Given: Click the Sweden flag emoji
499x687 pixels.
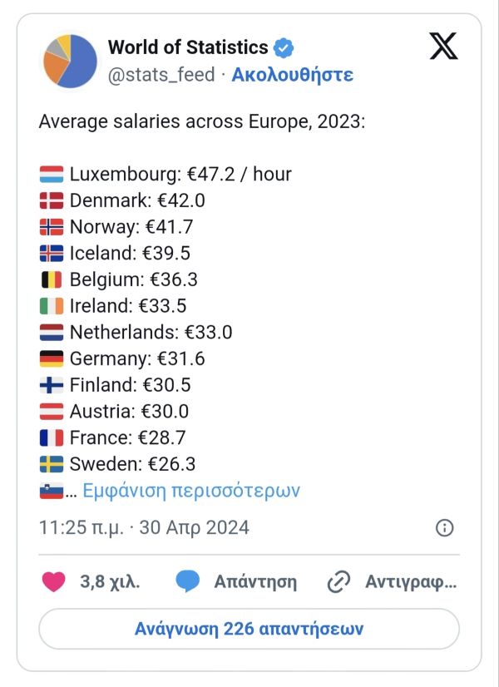Looking at the screenshot, I should pos(51,464).
